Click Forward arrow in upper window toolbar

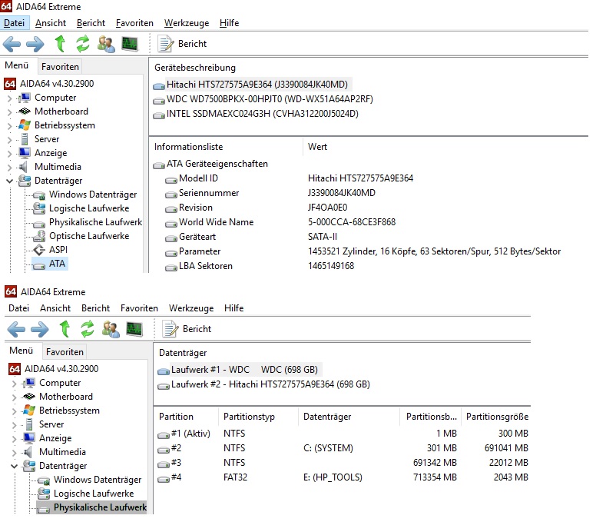pyautogui.click(x=35, y=44)
